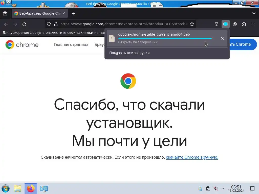Screen dimensions: 259x194
Task: Go back to previous page
Action: coord(6,24)
